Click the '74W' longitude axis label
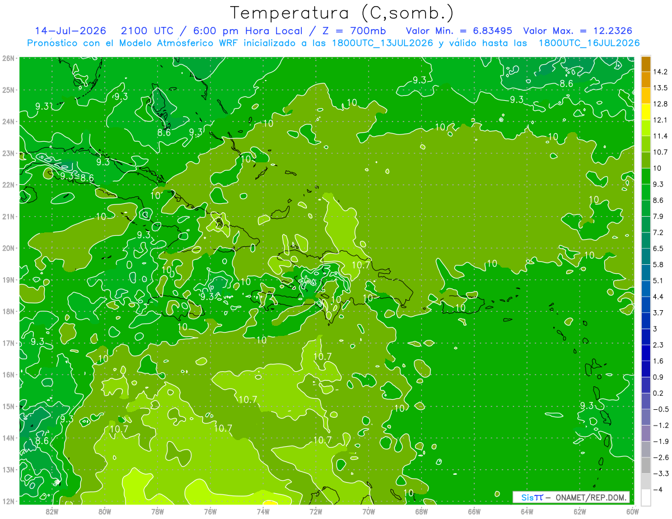672x519 pixels. point(263,512)
